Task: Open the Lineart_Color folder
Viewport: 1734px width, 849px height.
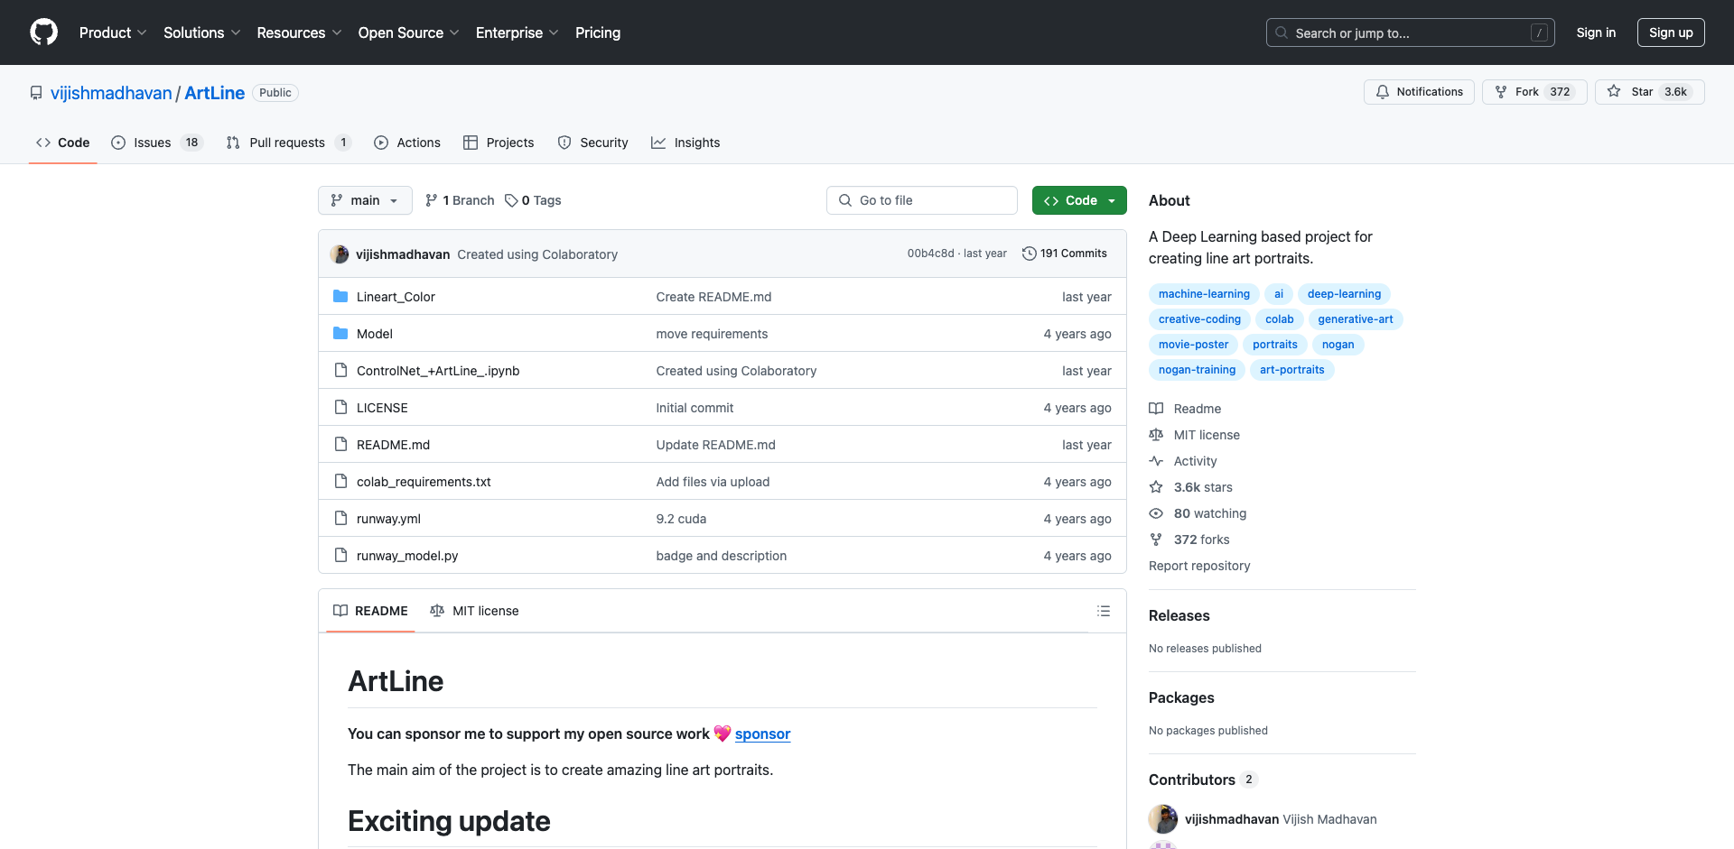Action: click(x=396, y=297)
